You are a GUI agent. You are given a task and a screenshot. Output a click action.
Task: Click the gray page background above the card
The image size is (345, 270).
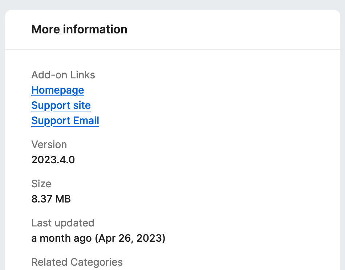click(x=172, y=4)
